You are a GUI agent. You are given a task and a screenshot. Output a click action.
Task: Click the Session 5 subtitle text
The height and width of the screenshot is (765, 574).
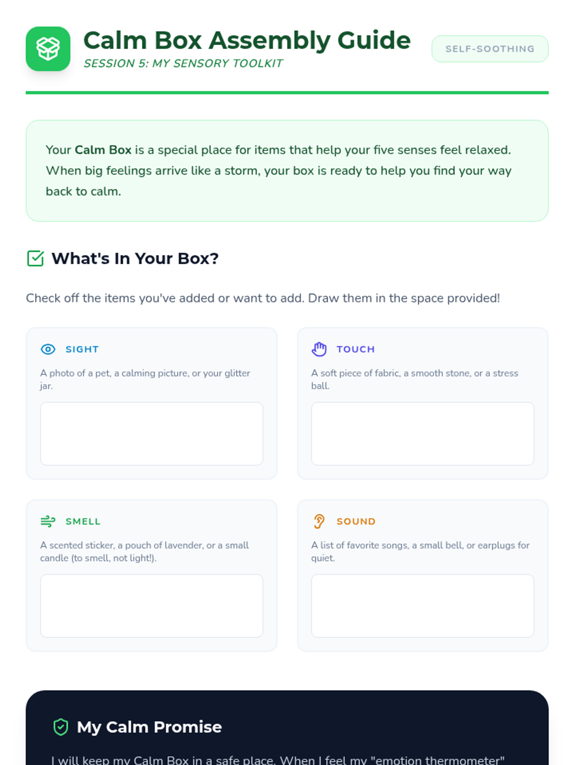(183, 64)
